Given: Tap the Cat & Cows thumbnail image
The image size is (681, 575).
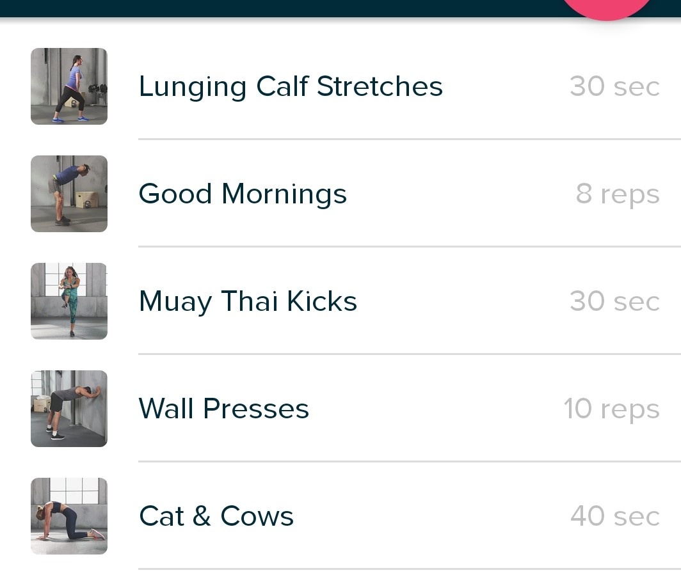Looking at the screenshot, I should point(69,516).
